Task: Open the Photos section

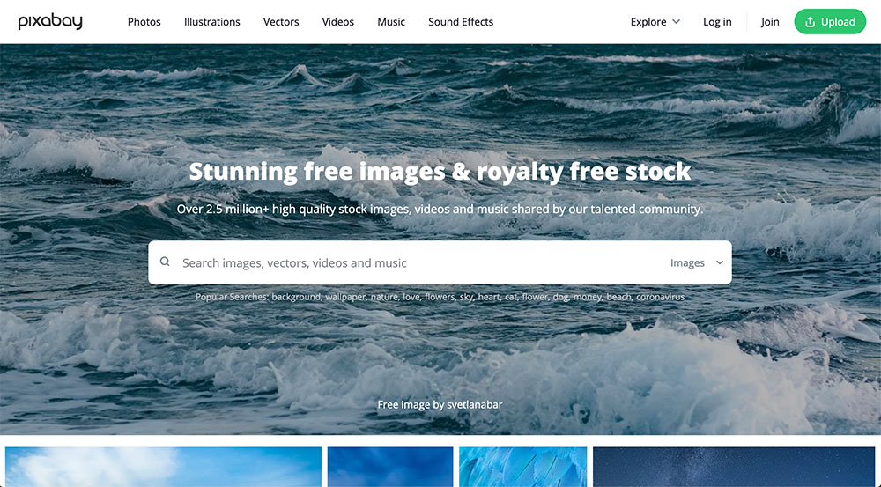Action: [x=144, y=22]
